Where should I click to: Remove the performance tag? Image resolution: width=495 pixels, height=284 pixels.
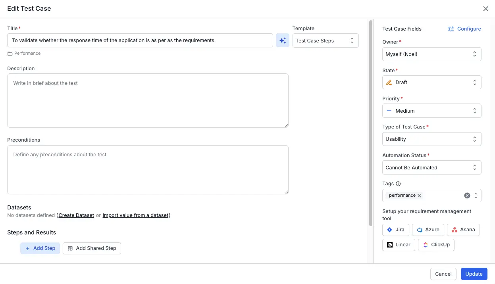click(x=419, y=196)
